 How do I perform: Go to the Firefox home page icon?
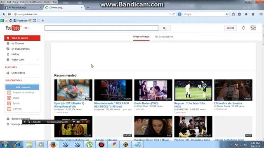click(253, 14)
